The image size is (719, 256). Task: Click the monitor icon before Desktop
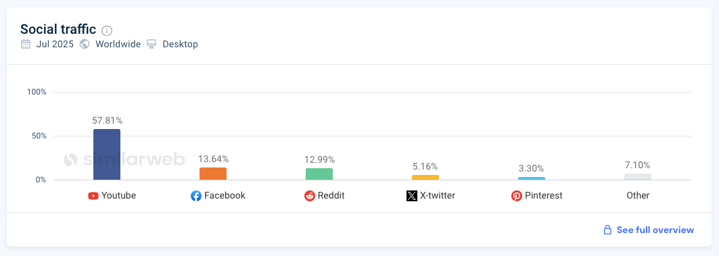point(152,45)
